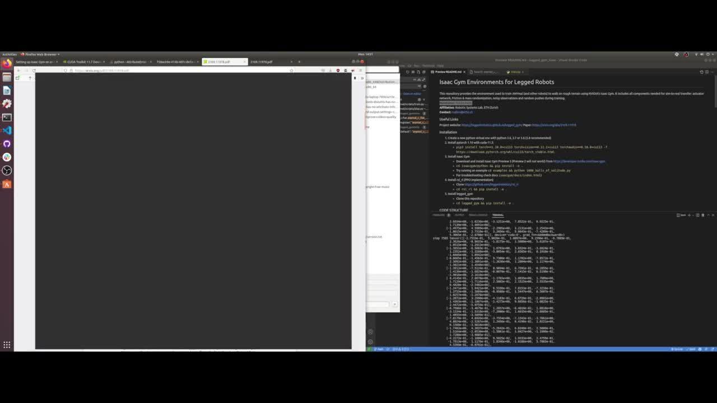
Task: Switch to the DEBUG CONSOLE panel tab
Action: [x=478, y=215]
